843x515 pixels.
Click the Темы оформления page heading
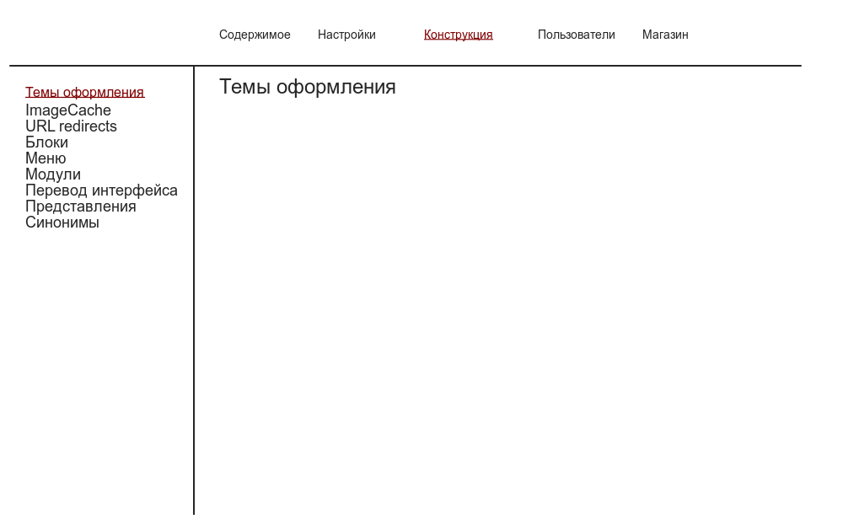307,87
